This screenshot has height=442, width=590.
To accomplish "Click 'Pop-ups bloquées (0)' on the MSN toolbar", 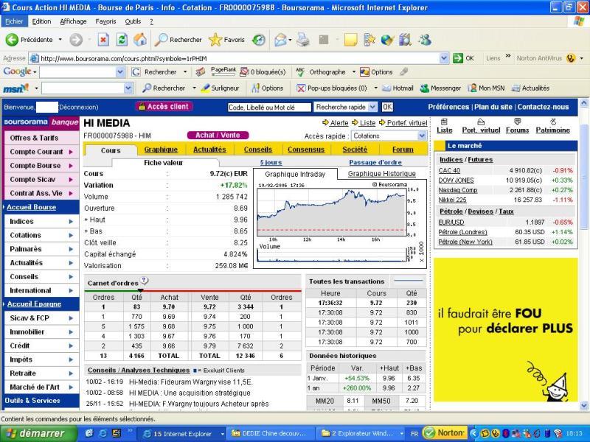I will (x=332, y=88).
